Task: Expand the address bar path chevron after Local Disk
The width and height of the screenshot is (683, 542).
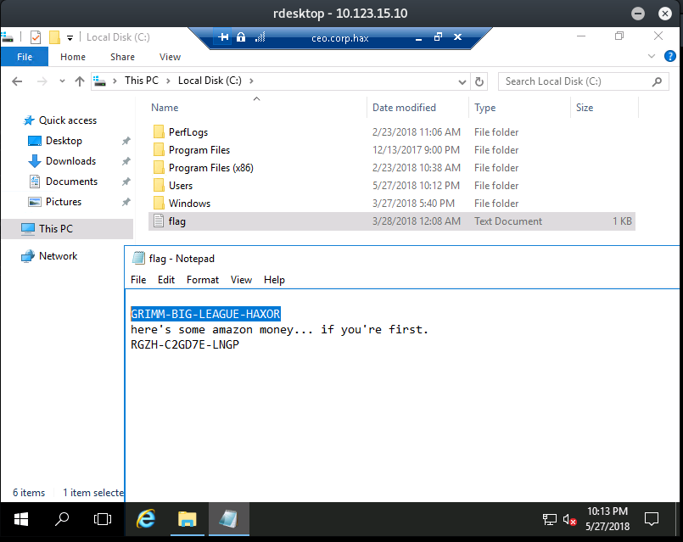Action: (x=251, y=81)
